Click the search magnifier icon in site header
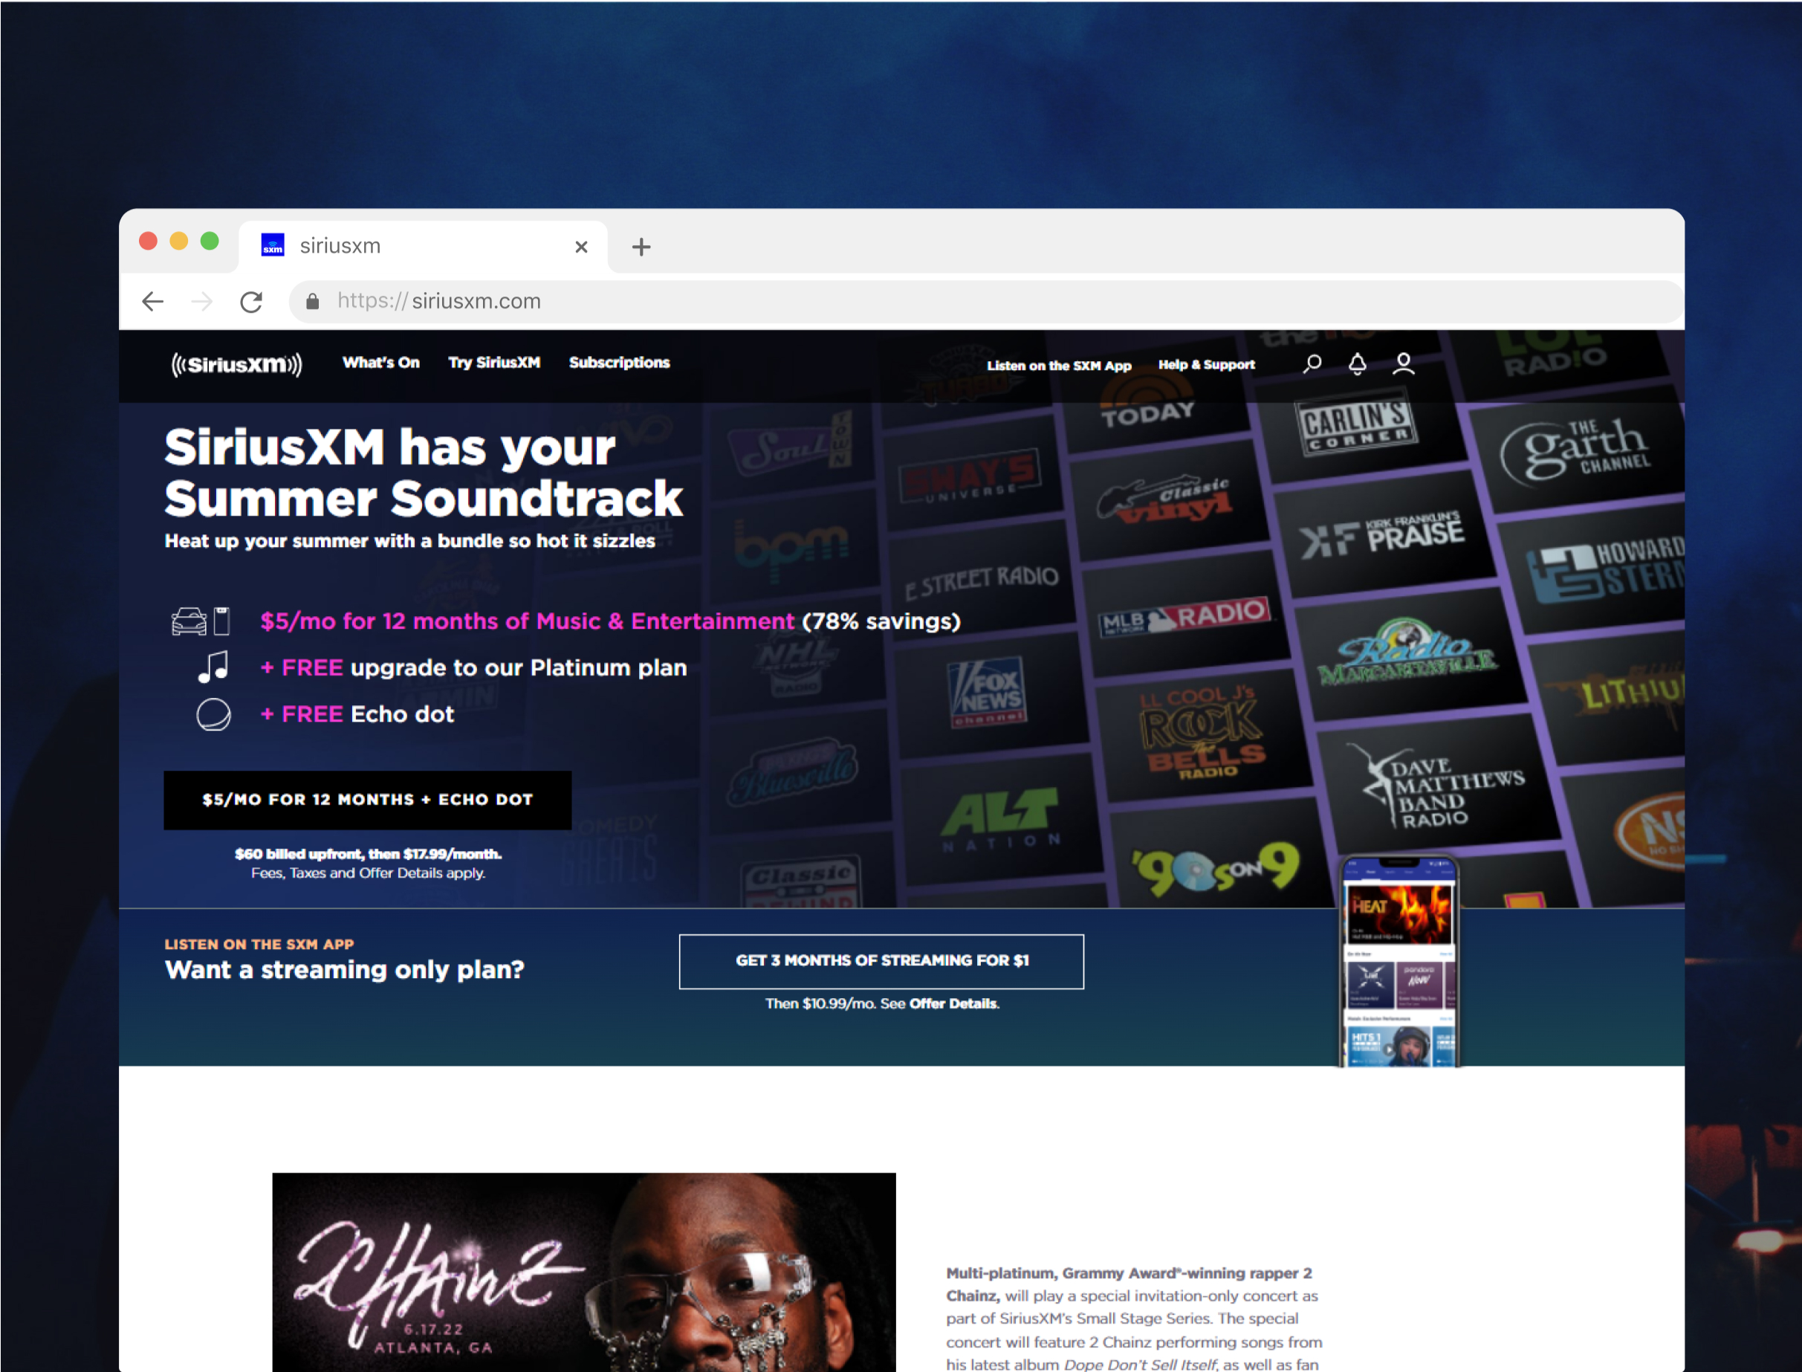Screen dimensions: 1802x1372 coord(1312,363)
